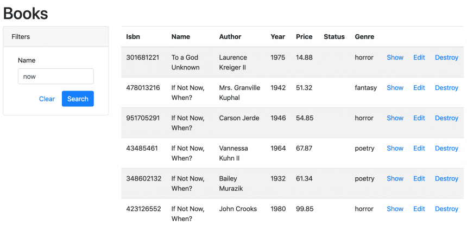Edit the book with ISBN 478013216

pos(419,88)
